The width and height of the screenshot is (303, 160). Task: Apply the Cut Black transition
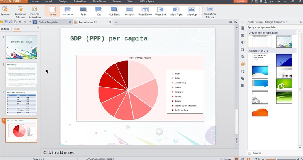coord(114,11)
